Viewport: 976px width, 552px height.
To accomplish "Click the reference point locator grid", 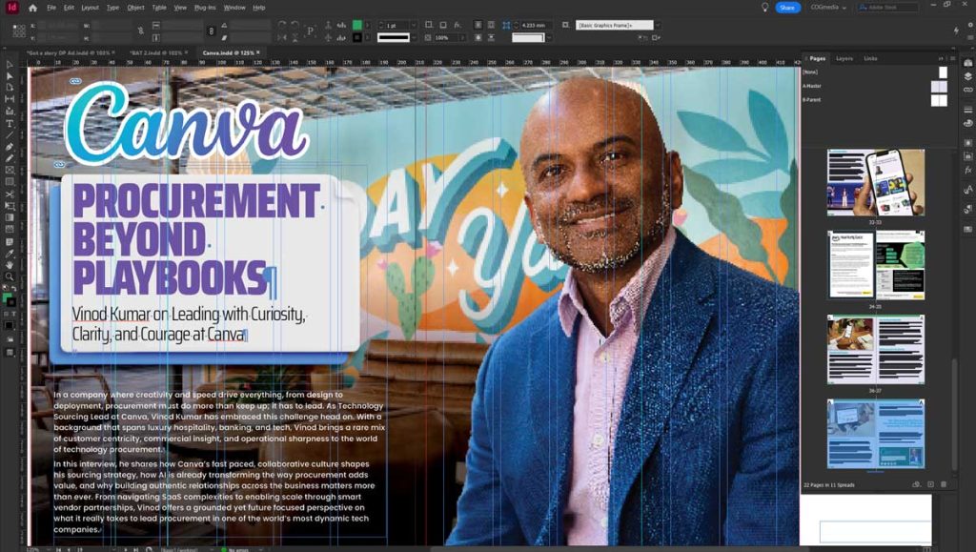I will coord(19,31).
